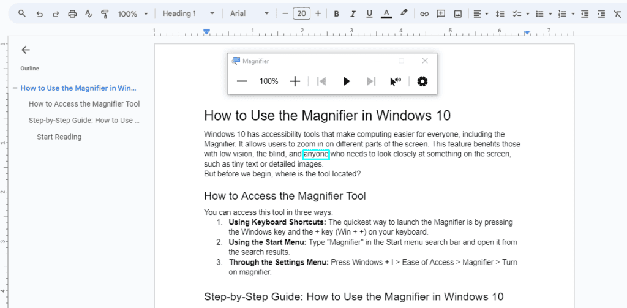Click the Magnifier zoom out minus button
Image resolution: width=627 pixels, height=308 pixels.
point(242,81)
